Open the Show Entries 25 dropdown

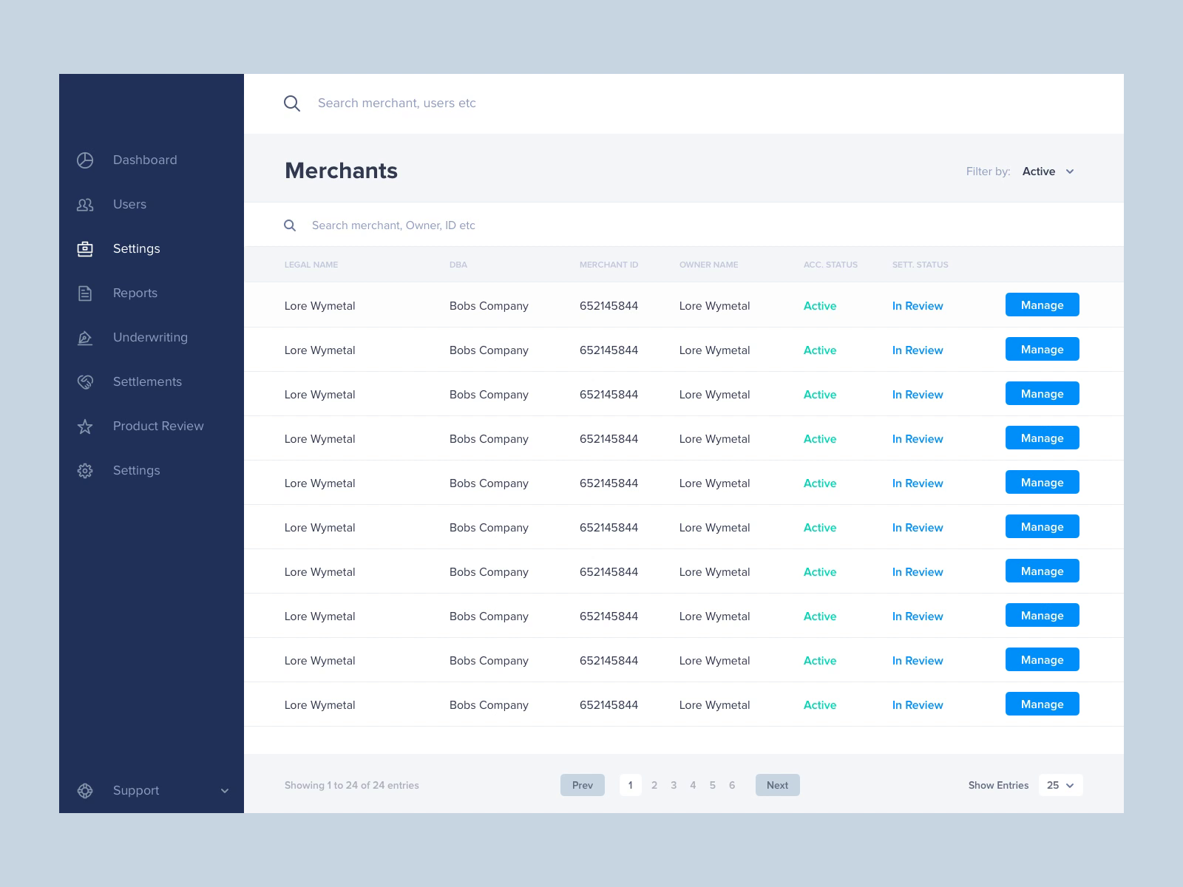1060,785
